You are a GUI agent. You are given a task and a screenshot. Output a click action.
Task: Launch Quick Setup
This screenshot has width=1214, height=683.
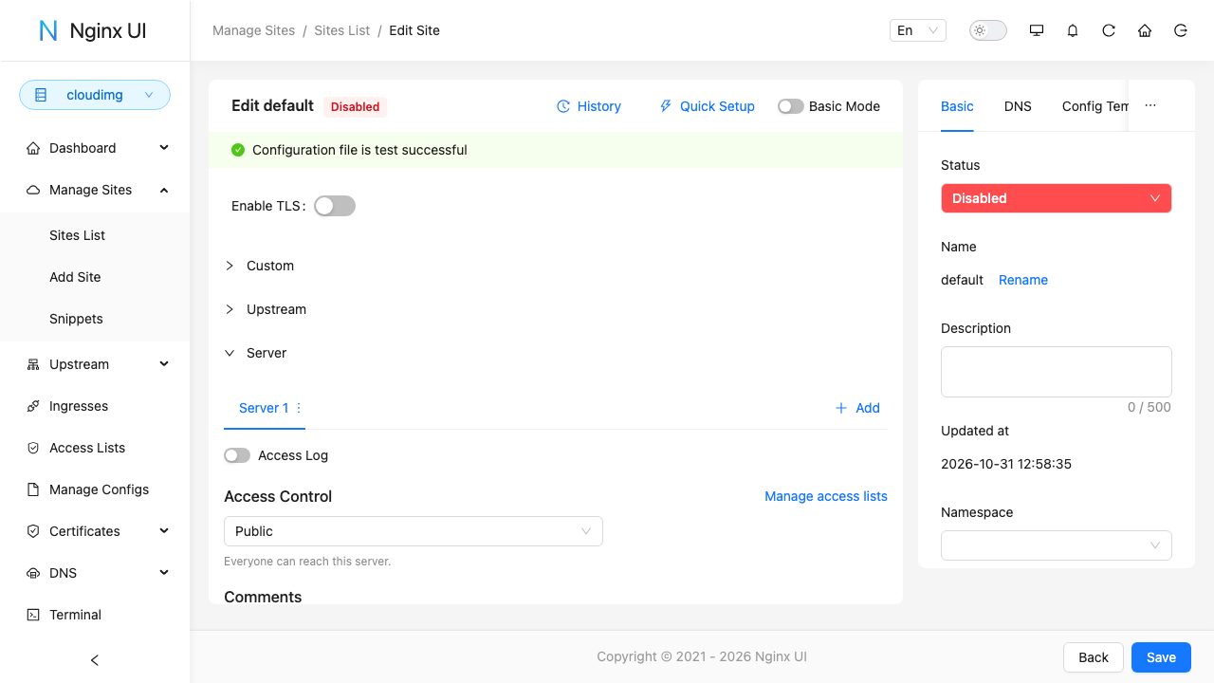click(708, 106)
